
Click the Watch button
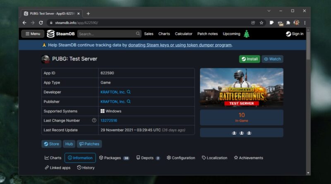tap(272, 59)
